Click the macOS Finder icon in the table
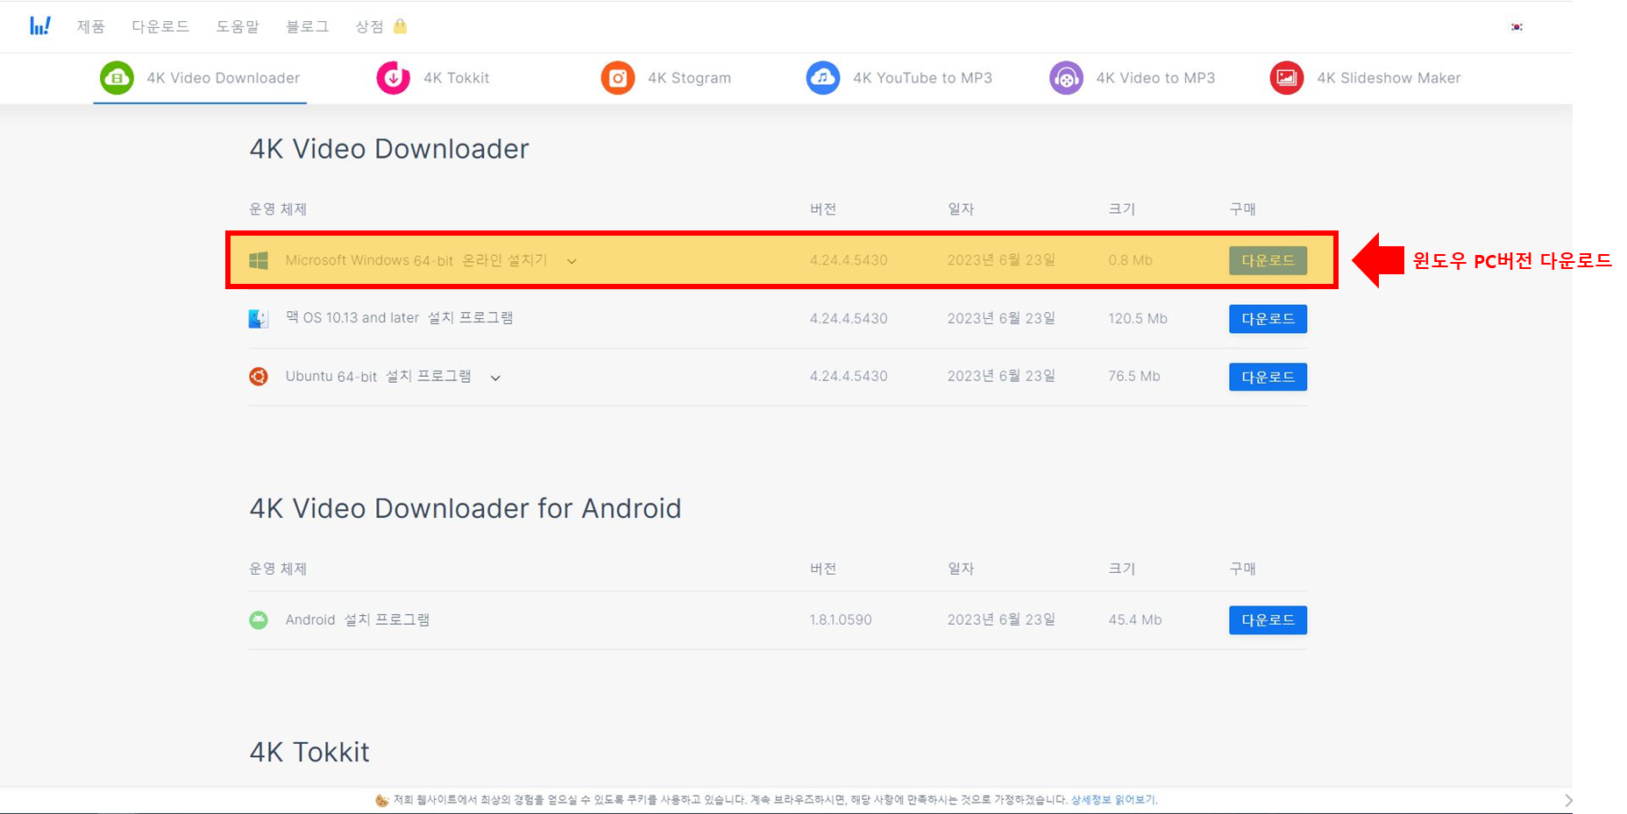 pos(259,319)
